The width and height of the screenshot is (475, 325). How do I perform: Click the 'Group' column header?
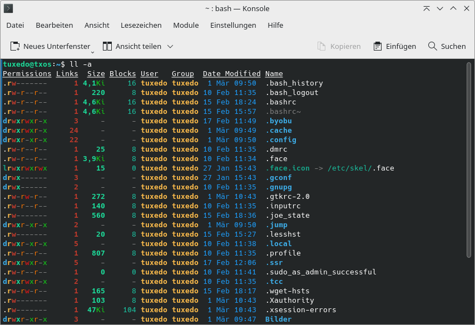(182, 74)
